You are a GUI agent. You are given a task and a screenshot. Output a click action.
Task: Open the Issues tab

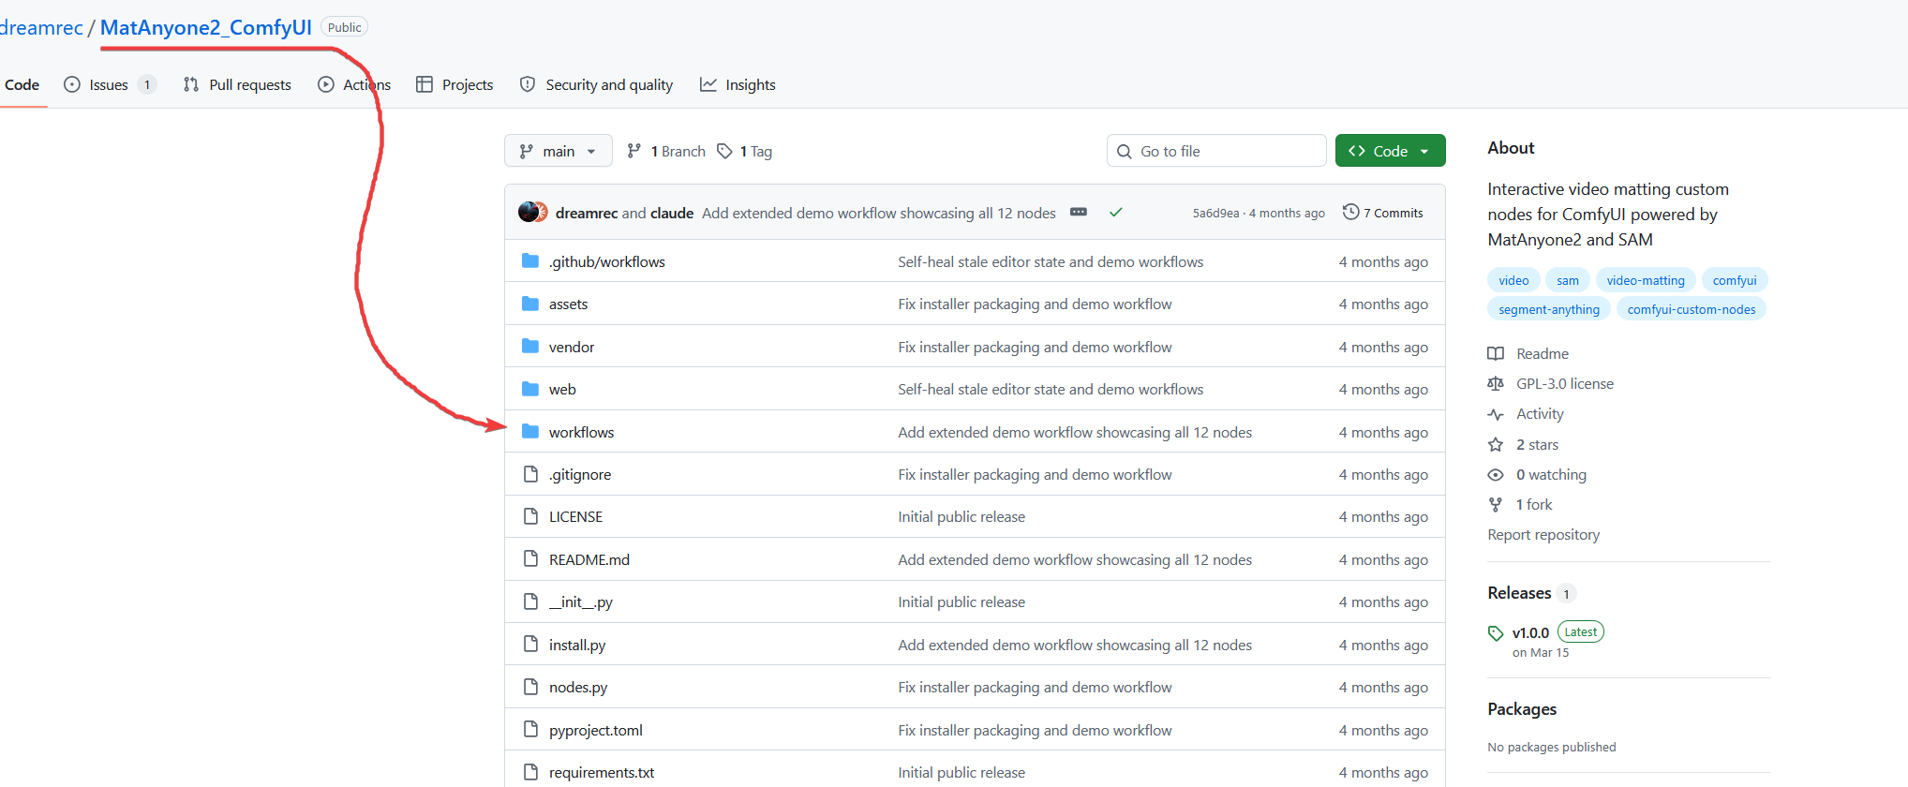coord(109,84)
